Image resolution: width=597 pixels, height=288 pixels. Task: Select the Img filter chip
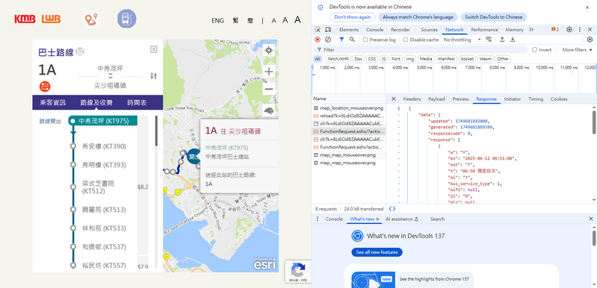click(409, 59)
